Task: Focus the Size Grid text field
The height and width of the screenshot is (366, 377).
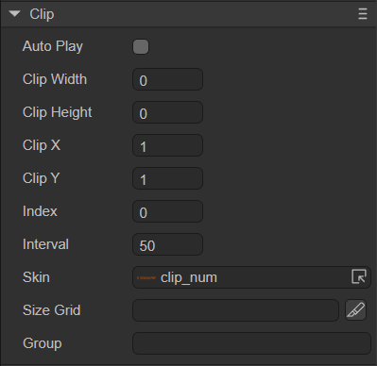Action: [x=235, y=310]
